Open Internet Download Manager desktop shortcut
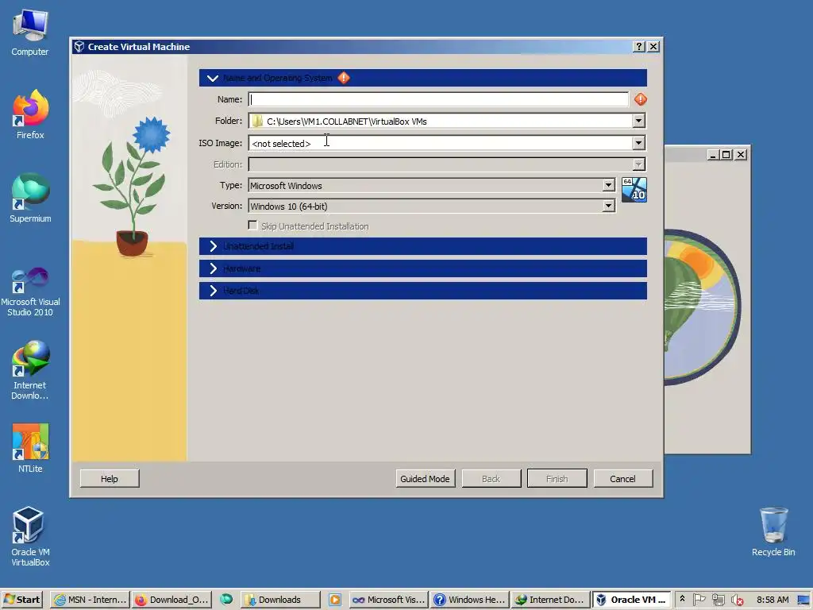Image resolution: width=813 pixels, height=610 pixels. click(x=30, y=370)
